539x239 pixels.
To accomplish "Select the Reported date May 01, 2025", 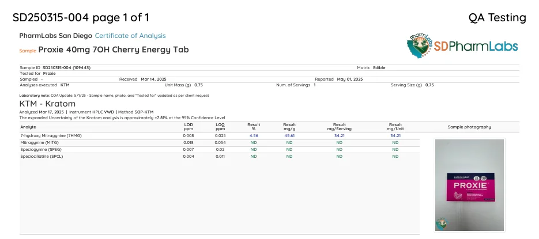I will pos(349,79).
